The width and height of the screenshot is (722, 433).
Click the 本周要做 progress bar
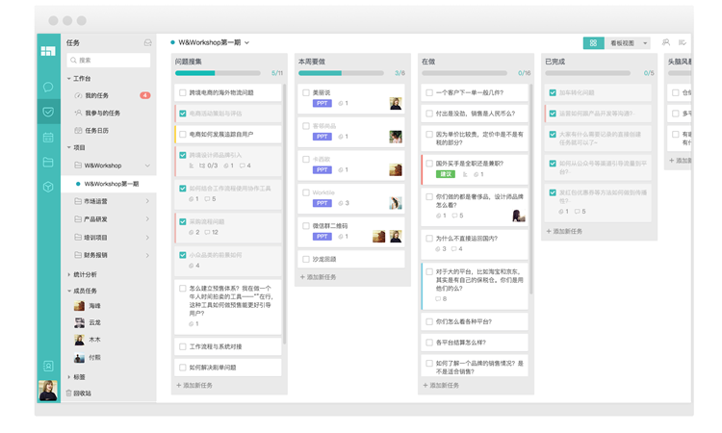pos(341,73)
